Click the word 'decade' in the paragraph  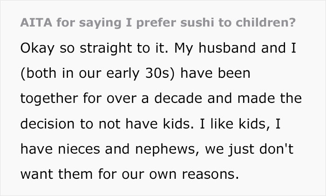coord(178,98)
